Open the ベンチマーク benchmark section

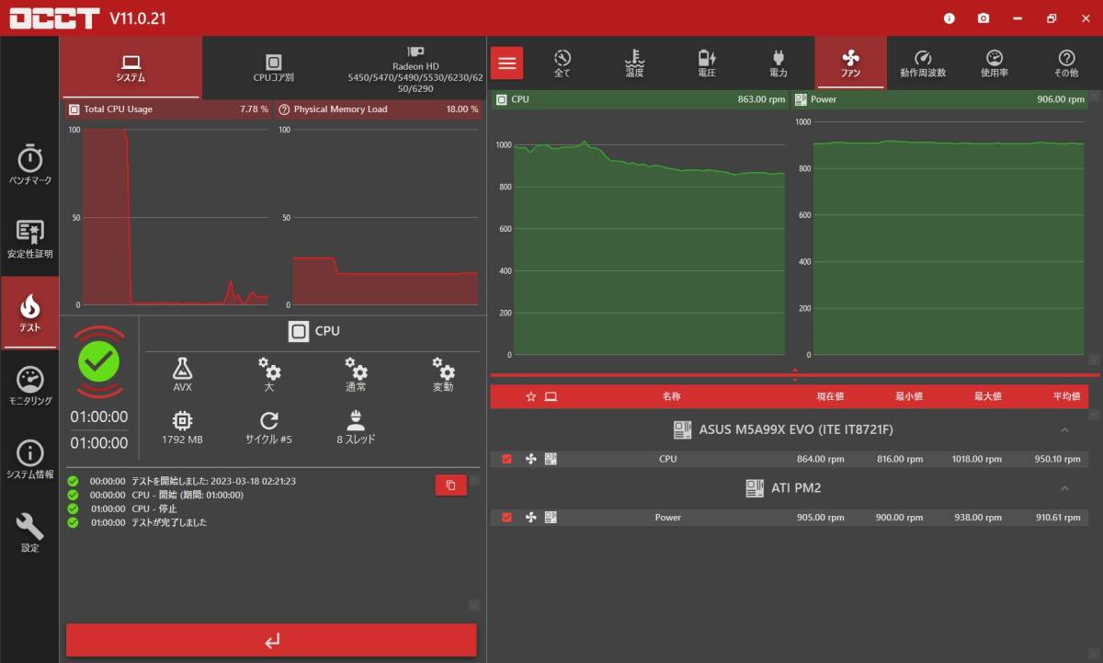(x=29, y=166)
